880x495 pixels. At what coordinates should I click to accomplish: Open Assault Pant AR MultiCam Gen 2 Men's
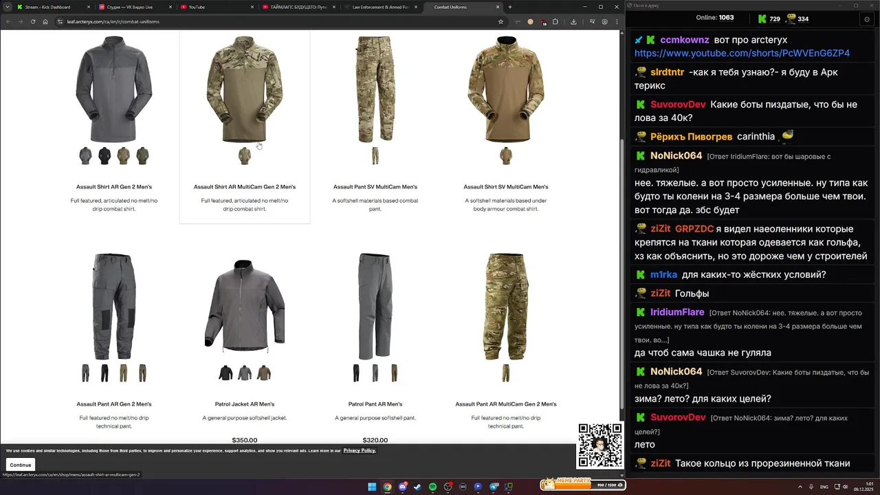click(506, 404)
